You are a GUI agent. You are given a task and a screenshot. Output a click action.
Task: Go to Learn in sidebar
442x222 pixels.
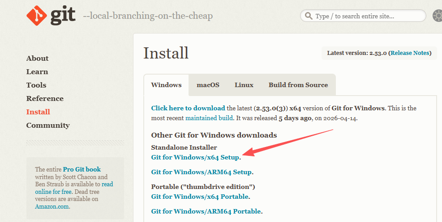37,71
